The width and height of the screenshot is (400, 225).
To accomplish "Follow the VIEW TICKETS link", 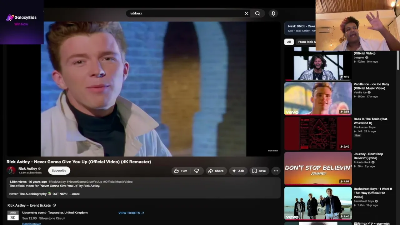I will tap(131, 213).
